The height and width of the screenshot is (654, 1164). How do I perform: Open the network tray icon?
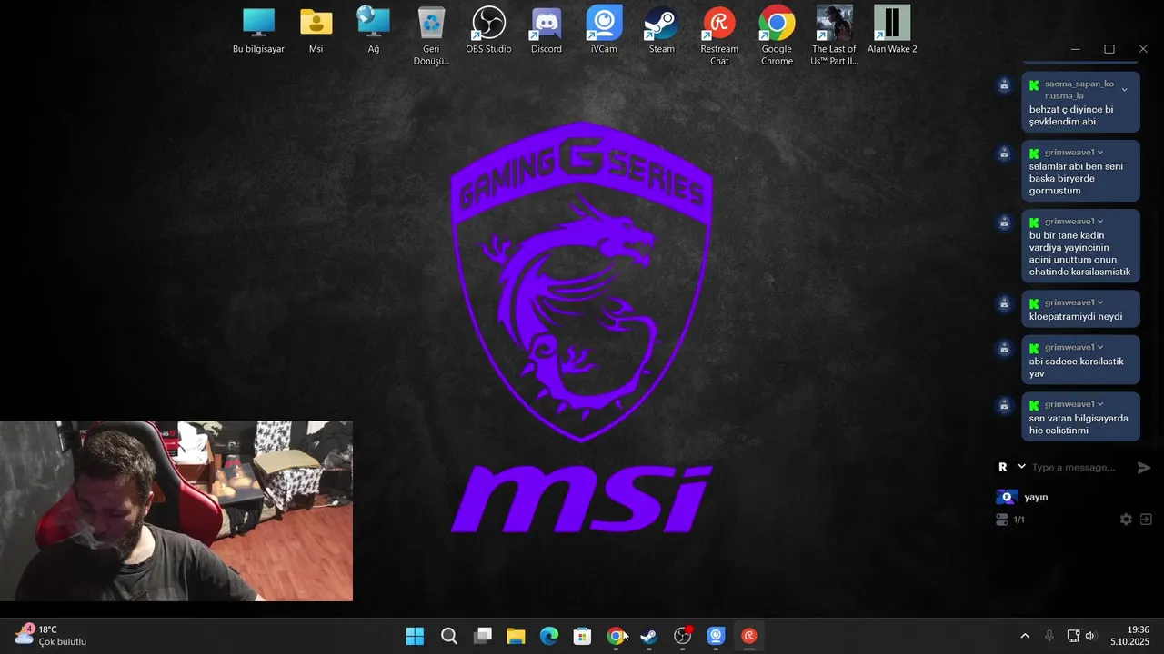click(x=1073, y=636)
